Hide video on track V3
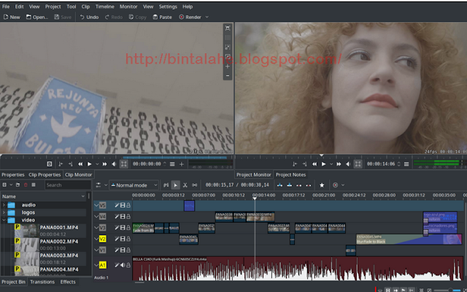The height and width of the screenshot is (292, 467). [123, 228]
